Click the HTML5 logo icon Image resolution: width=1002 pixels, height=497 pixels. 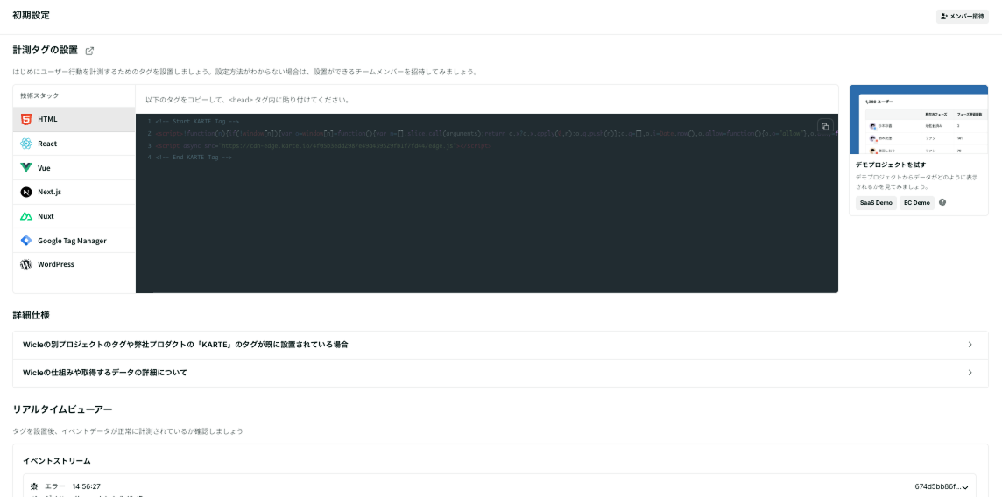coord(26,119)
